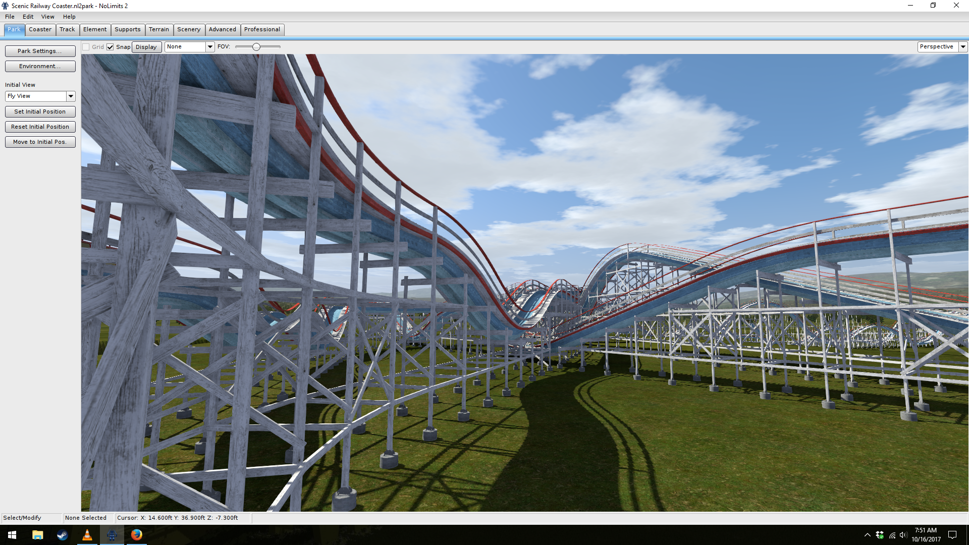Open the Terrain tab

coord(158,29)
